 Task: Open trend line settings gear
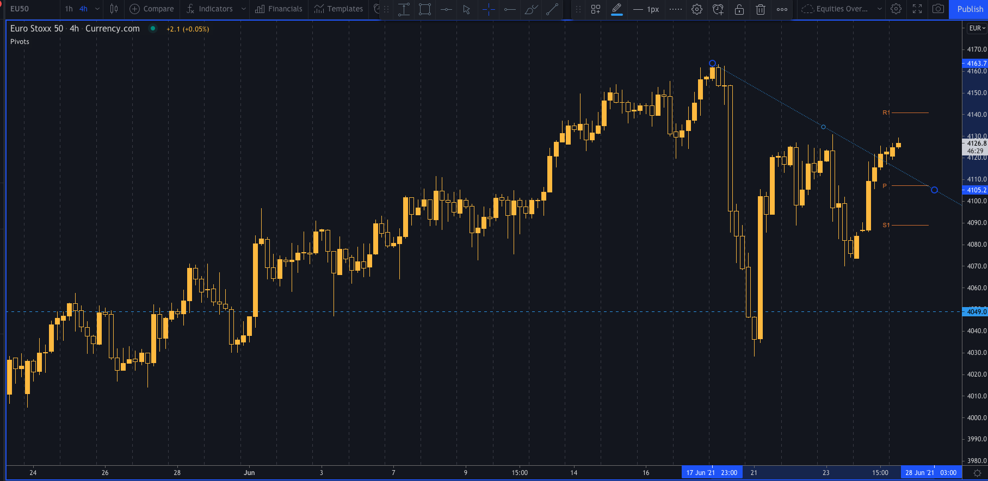[x=697, y=9]
